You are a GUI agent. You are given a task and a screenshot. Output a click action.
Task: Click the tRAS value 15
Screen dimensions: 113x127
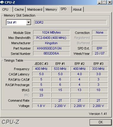60,90
